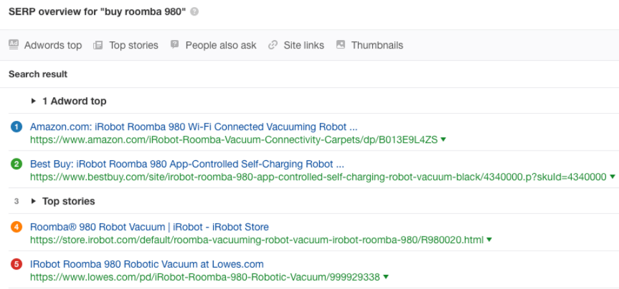Click the Adwords top icon

pos(14,45)
